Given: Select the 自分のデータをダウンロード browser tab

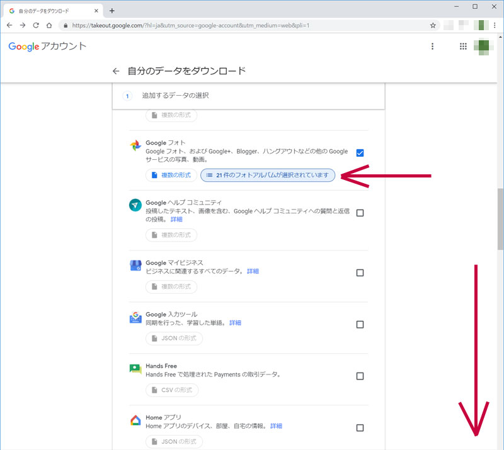Looking at the screenshot, I should 52,11.
